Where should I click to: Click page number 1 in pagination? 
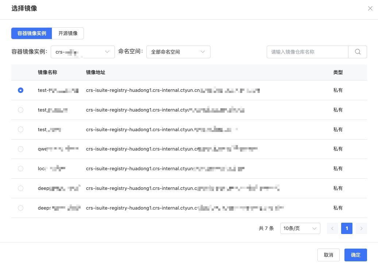pos(347,229)
